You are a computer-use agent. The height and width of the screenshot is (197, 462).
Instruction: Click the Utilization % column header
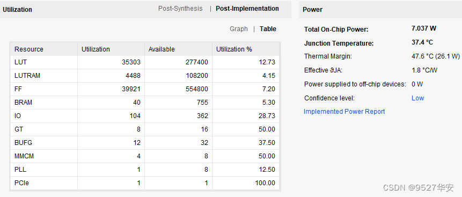246,49
